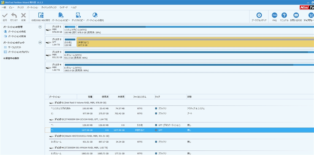Click the お問い合わせ mail icon
Viewport: 314px width, 155px height.
(x=296, y=15)
